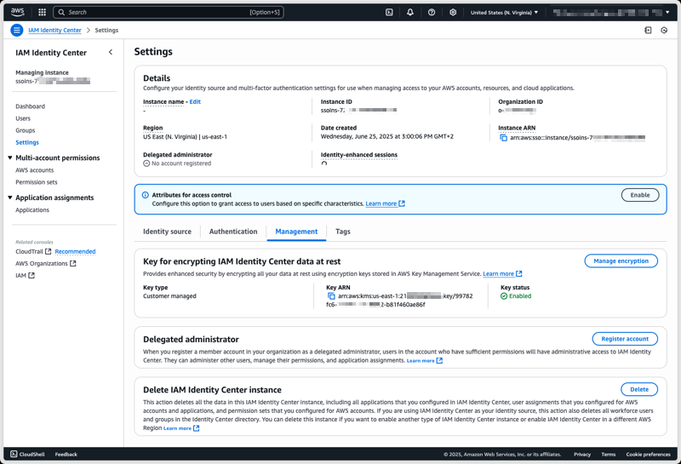681x464 pixels.
Task: Open the United States (N. Virginia) region dropdown
Action: pos(504,13)
